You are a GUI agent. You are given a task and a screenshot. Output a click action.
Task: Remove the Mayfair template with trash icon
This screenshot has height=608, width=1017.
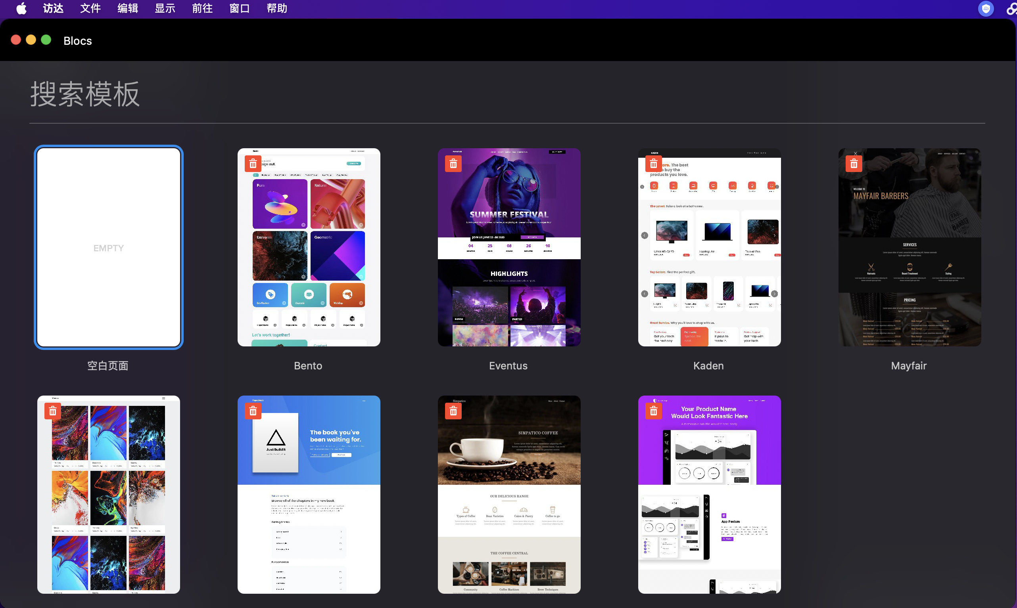coord(854,164)
